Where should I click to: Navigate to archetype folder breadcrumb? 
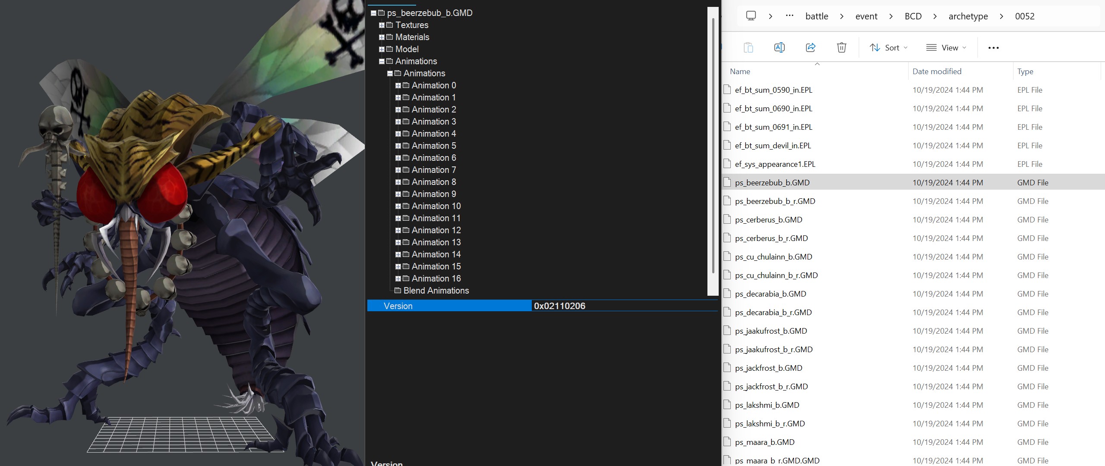(x=968, y=16)
